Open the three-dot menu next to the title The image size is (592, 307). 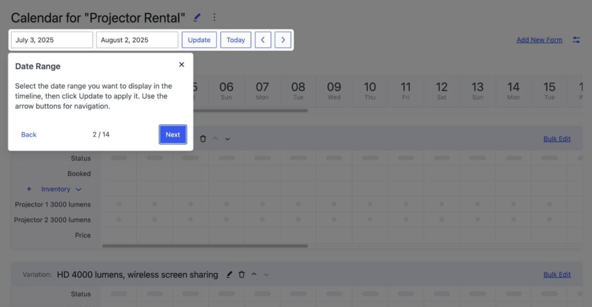coord(214,17)
